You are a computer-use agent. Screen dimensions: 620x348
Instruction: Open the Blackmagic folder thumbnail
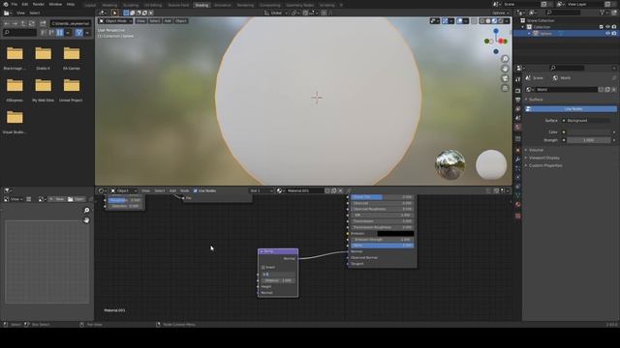pyautogui.click(x=15, y=53)
